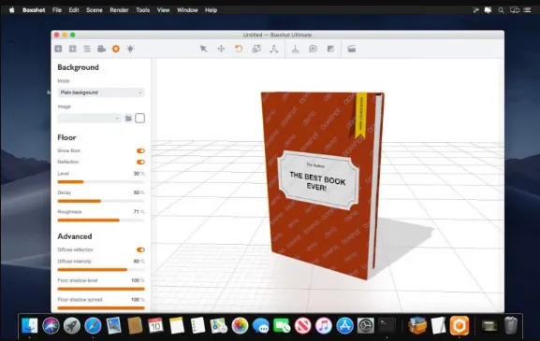
Task: Open the Render menu
Action: pos(119,10)
